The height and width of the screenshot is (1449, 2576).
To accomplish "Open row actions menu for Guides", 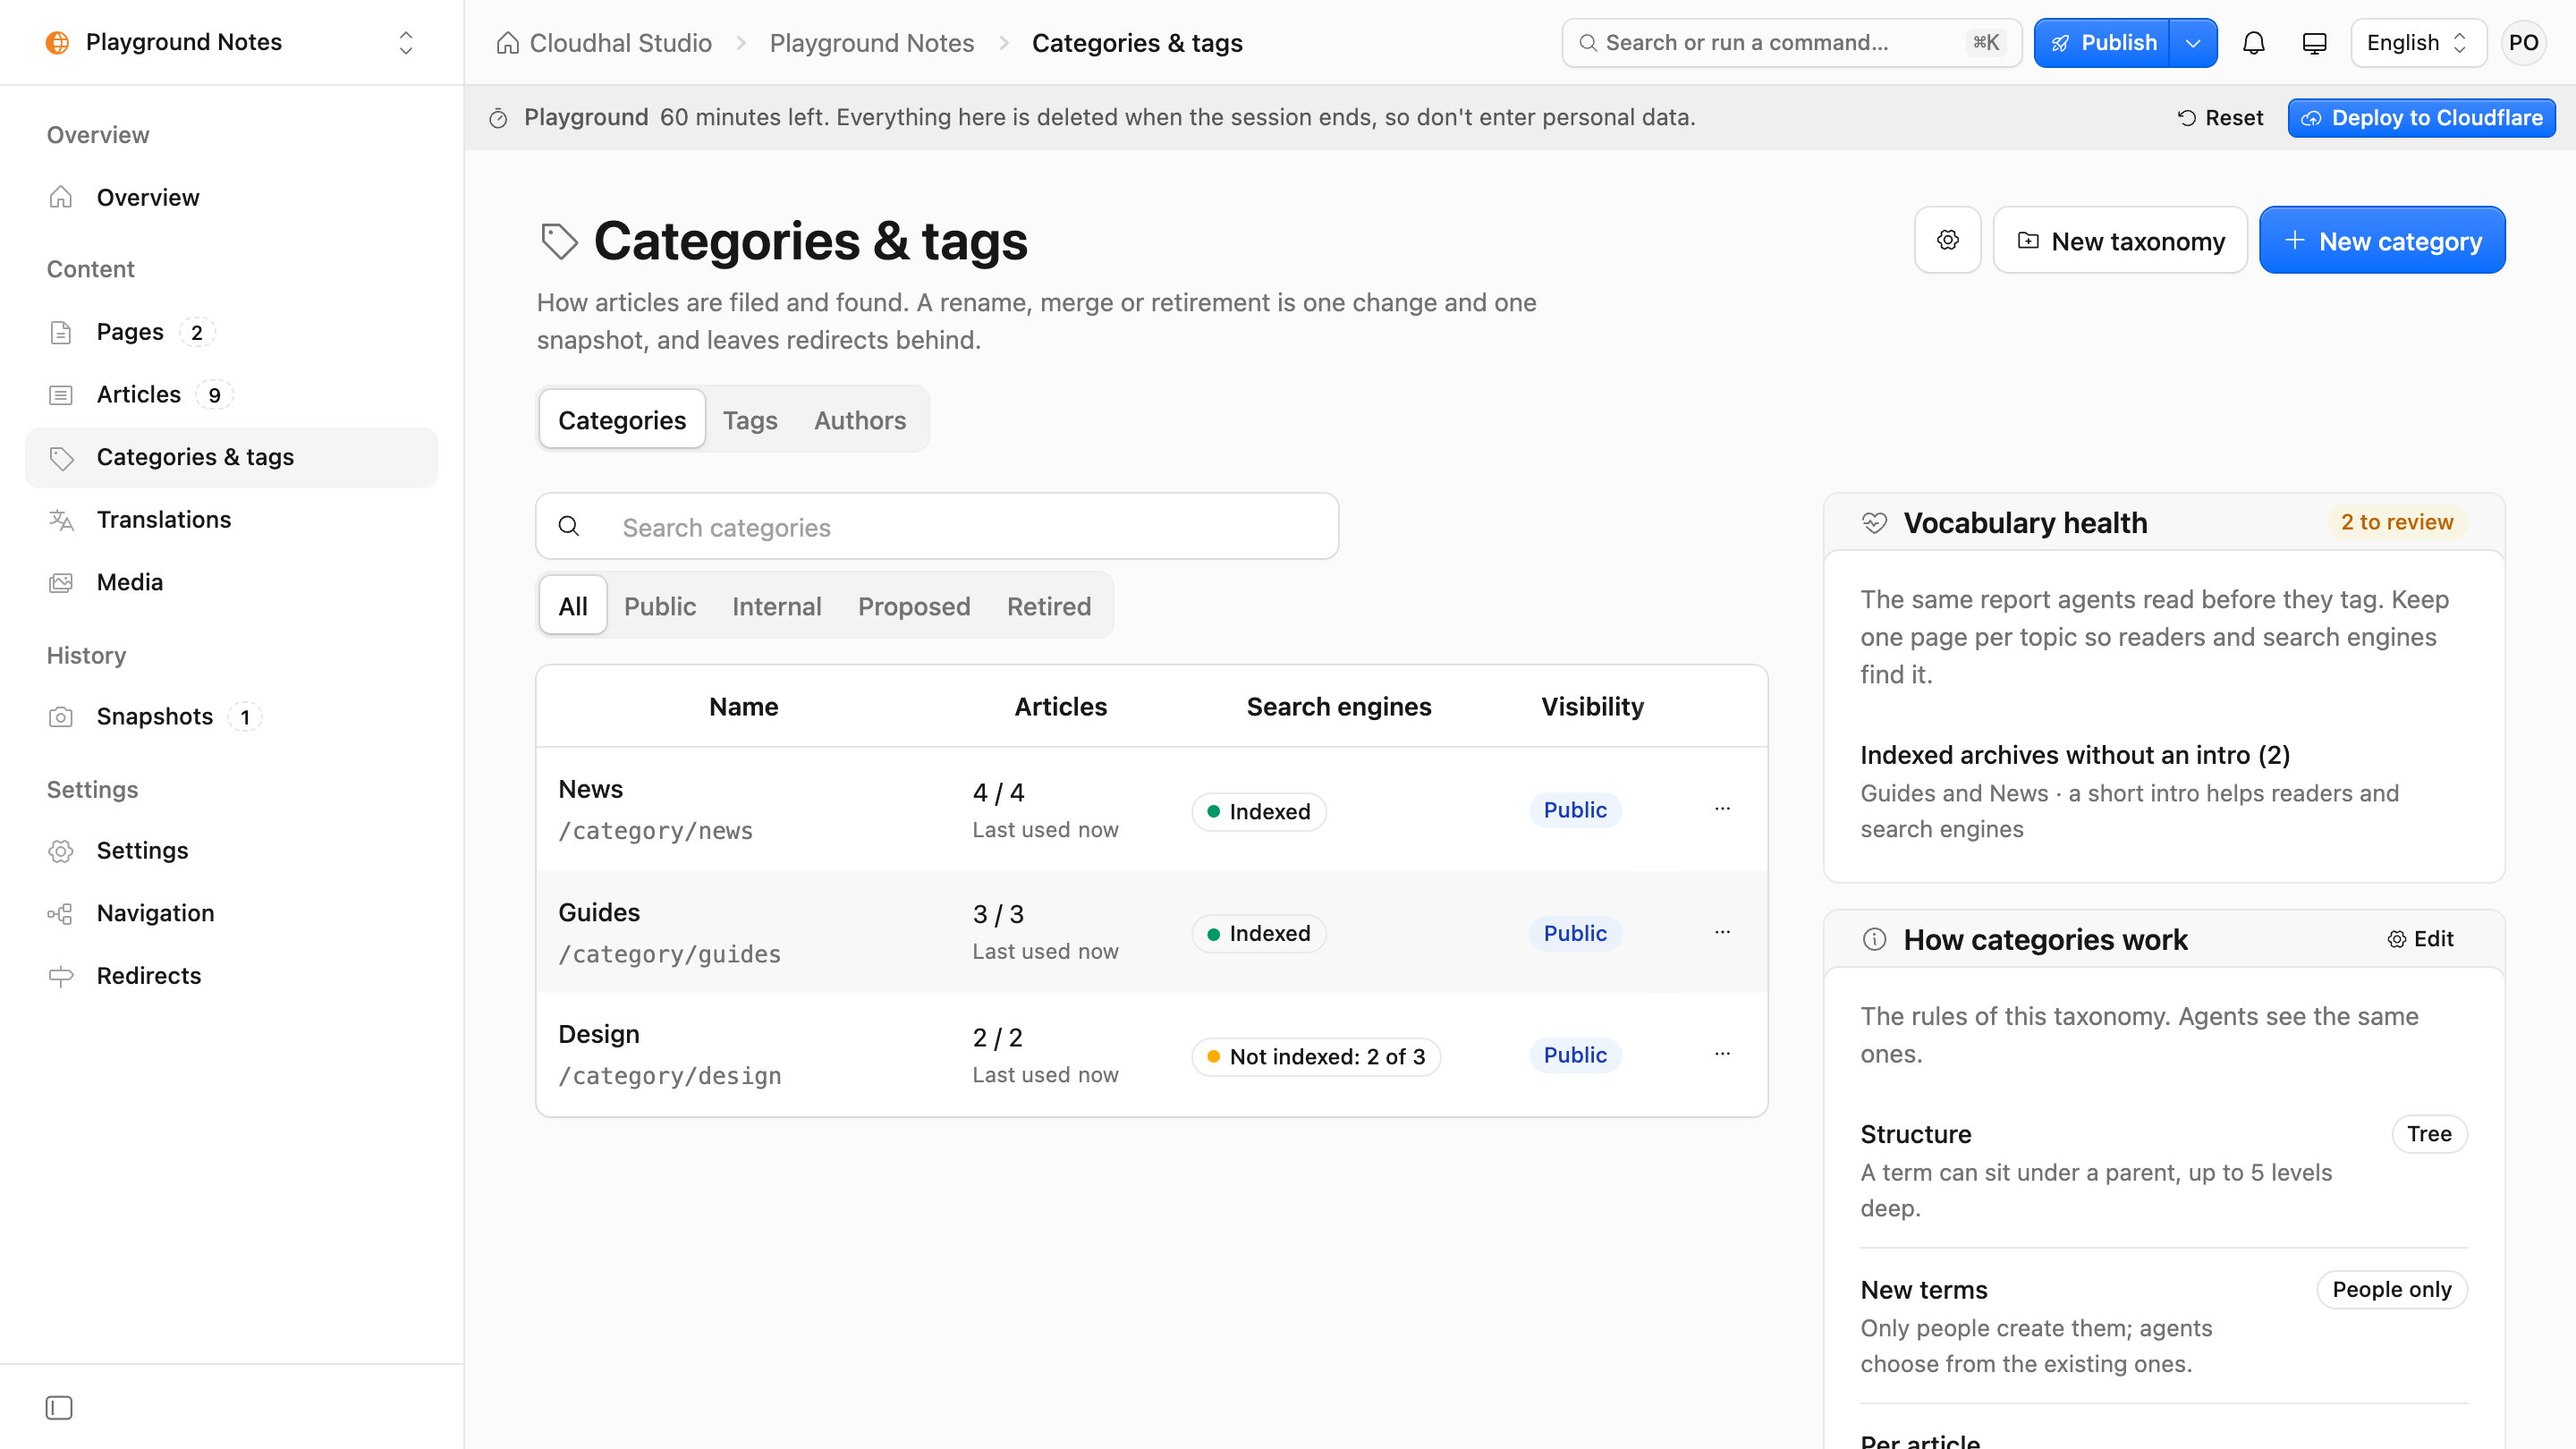I will [1722, 932].
